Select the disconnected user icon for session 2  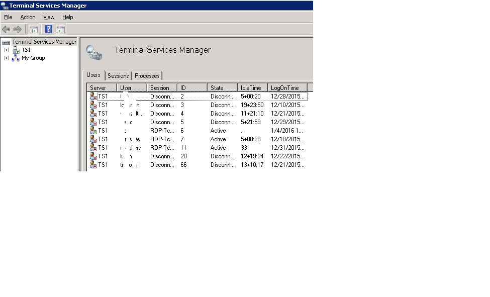click(x=93, y=96)
